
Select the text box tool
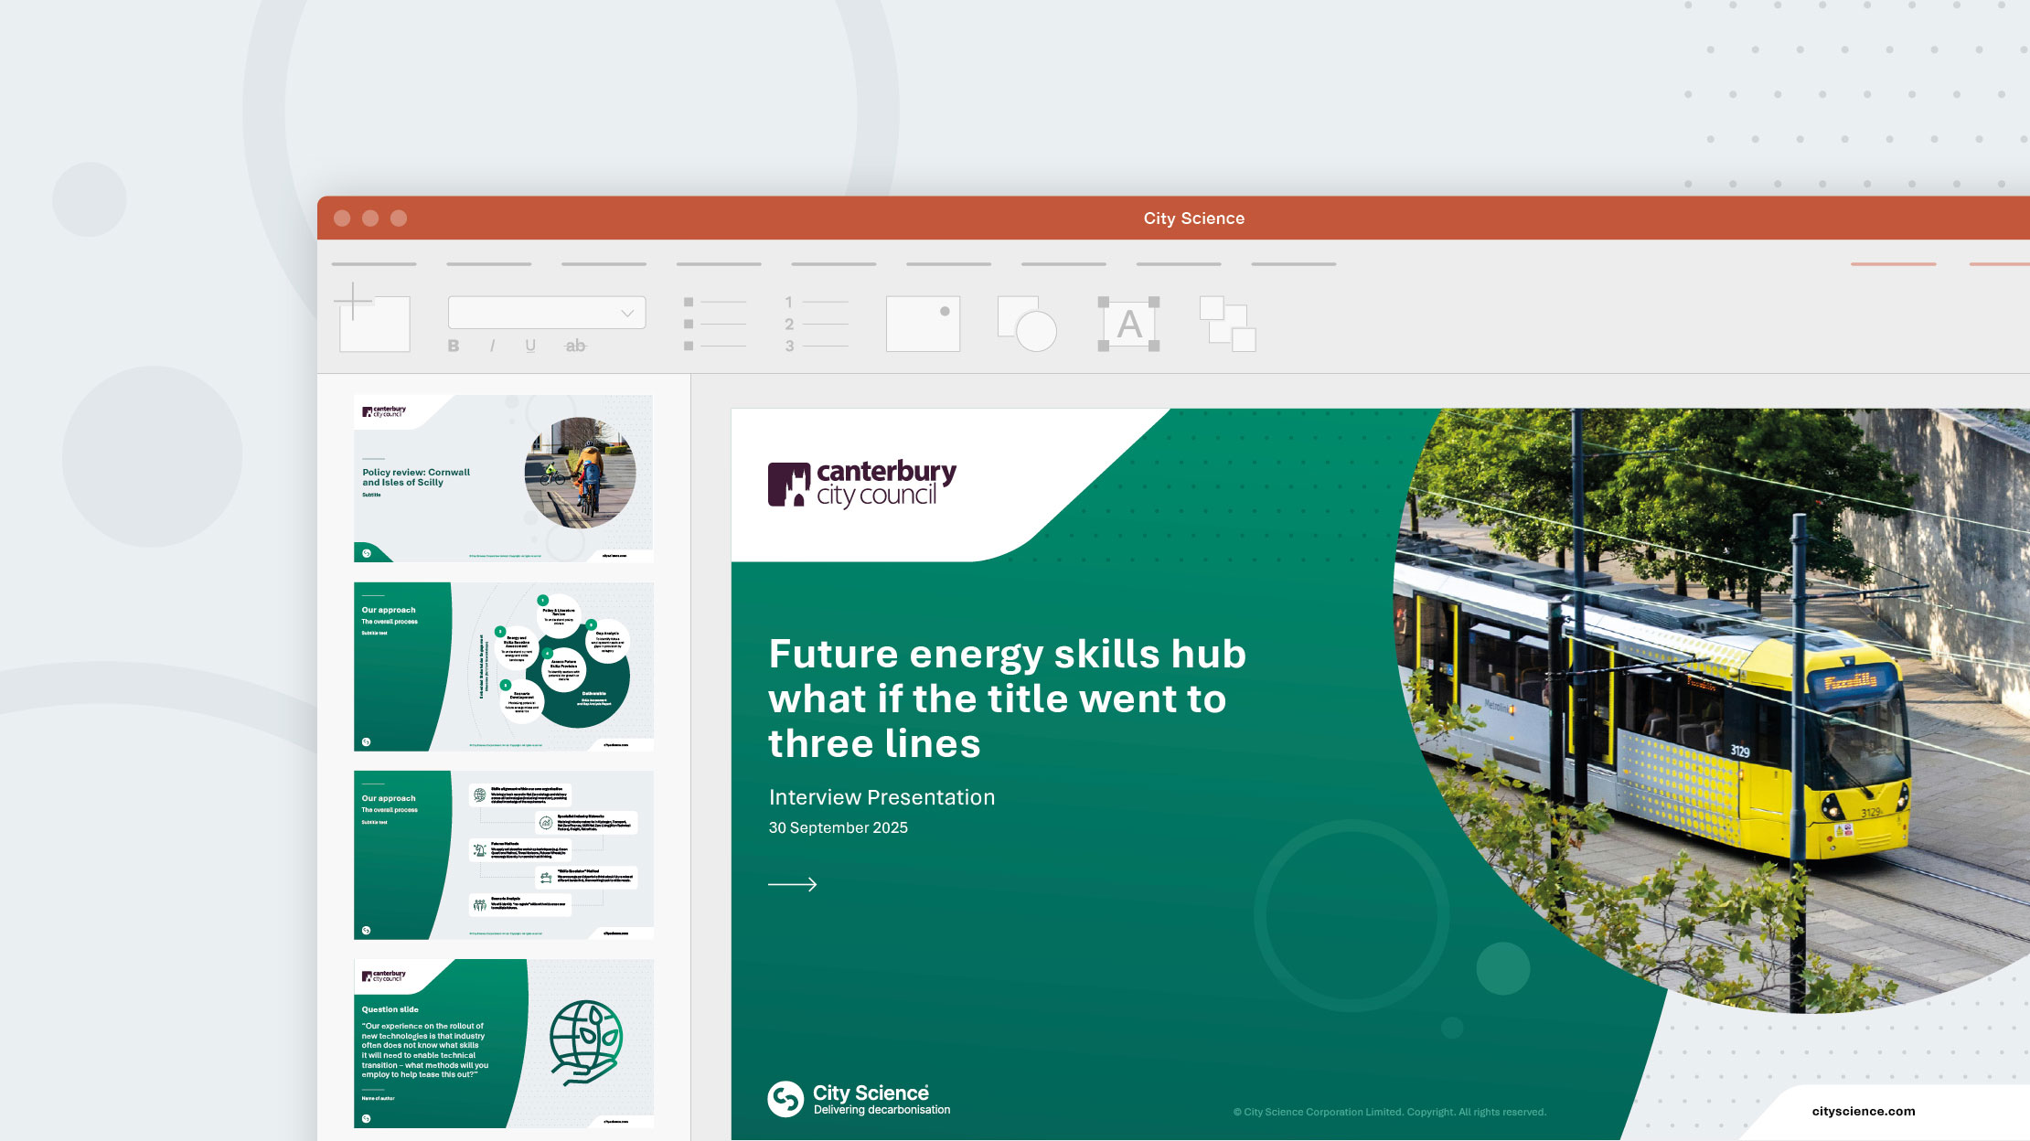pos(1128,324)
